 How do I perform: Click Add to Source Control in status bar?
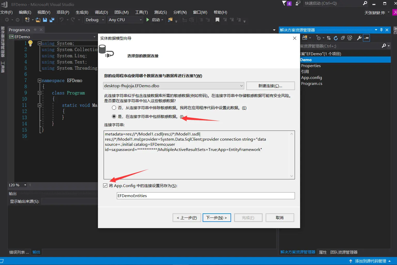(x=370, y=261)
